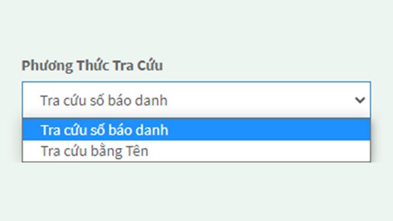The height and width of the screenshot is (221, 393).
Task: Click the 'Phương Thức Tra Cứu' label
Action: click(92, 66)
